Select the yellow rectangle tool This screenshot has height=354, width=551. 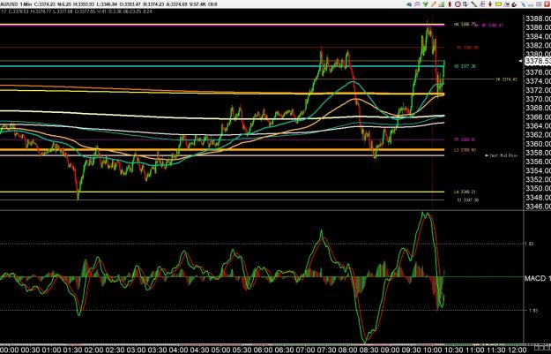[498, 4]
